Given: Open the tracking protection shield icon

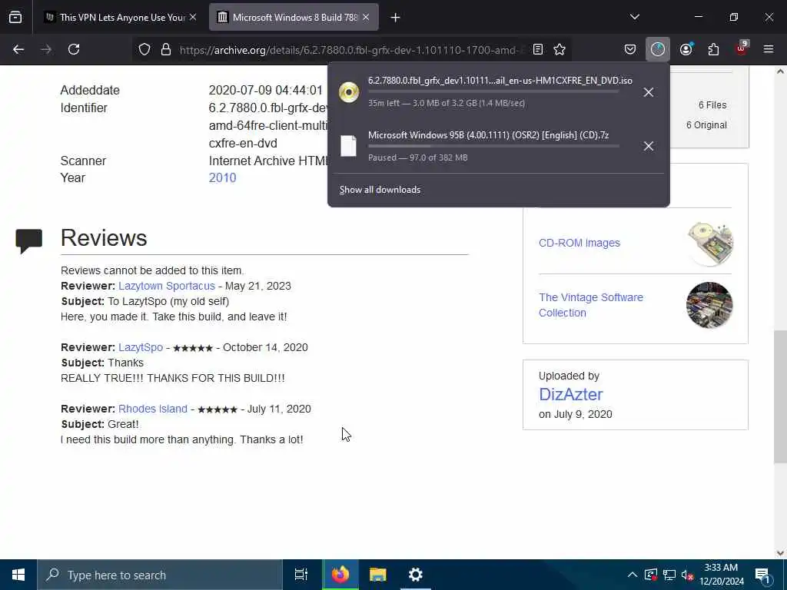Looking at the screenshot, I should tap(144, 49).
